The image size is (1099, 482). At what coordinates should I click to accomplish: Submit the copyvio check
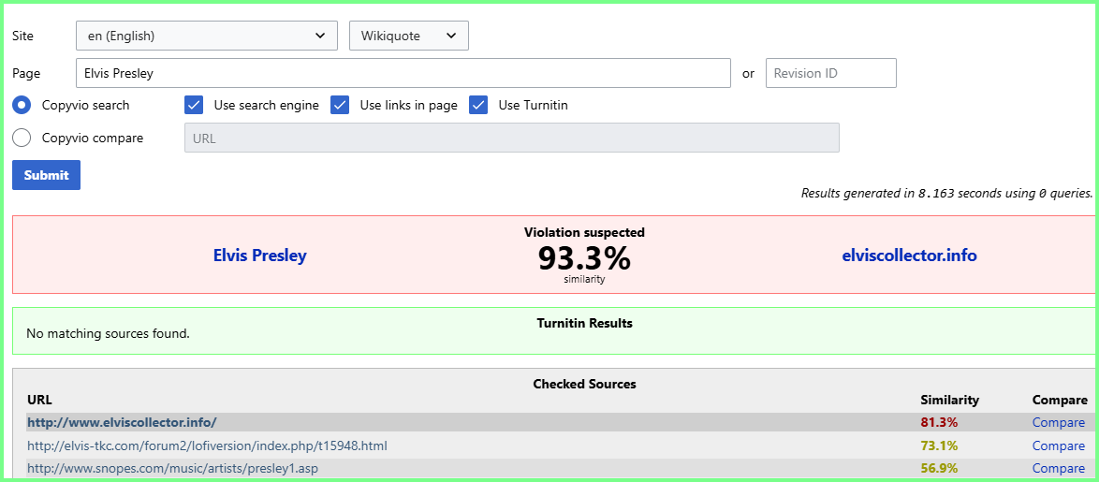point(46,175)
